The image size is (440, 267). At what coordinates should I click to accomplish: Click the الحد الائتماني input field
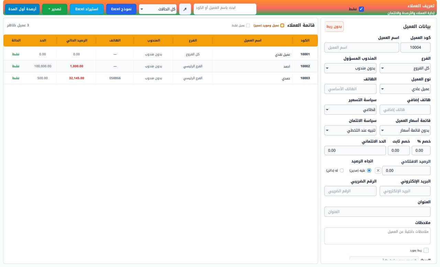pos(355,151)
